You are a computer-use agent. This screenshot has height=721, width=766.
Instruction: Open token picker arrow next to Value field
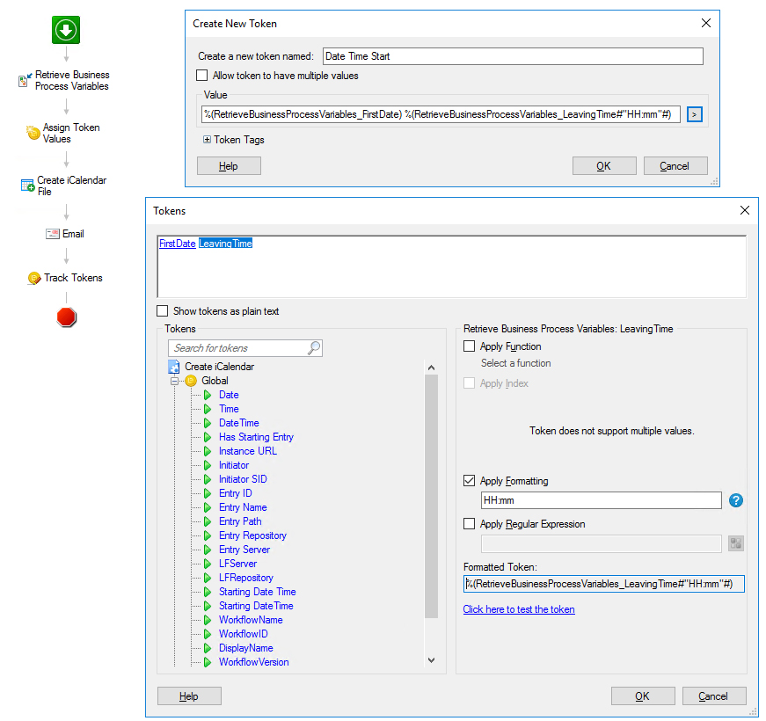(x=694, y=114)
